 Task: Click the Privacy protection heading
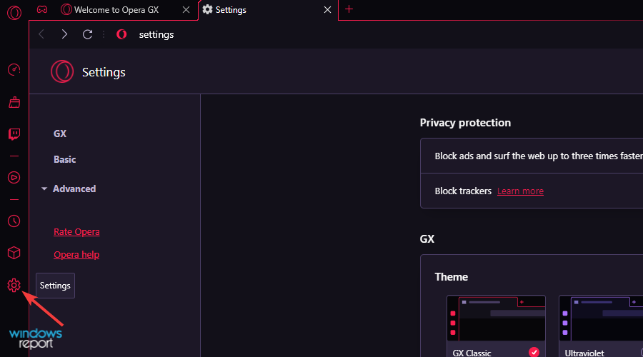pyautogui.click(x=465, y=123)
